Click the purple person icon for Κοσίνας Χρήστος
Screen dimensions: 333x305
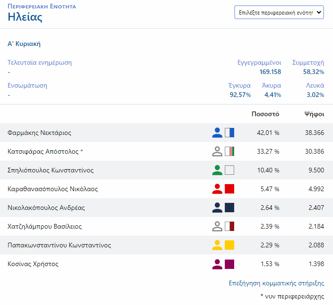[x=217, y=264]
